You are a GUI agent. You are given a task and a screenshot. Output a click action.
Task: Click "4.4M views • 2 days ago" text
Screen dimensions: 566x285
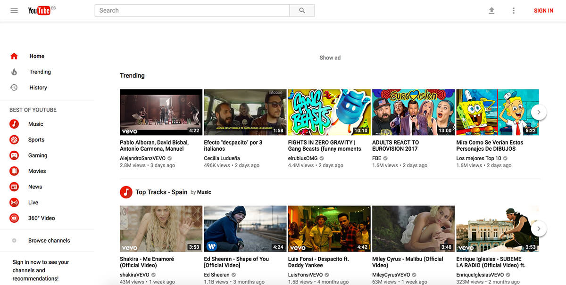[x=316, y=165]
